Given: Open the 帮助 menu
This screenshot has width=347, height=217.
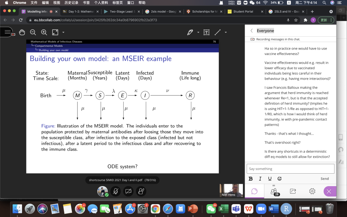Looking at the screenshot, I should tap(142, 3).
